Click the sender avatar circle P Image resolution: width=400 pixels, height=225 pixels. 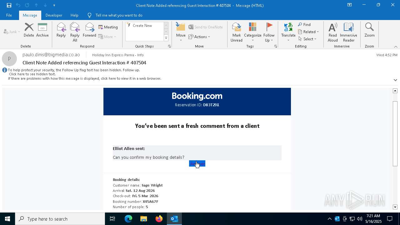point(9,59)
